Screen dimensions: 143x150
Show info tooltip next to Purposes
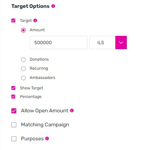pos(47,139)
